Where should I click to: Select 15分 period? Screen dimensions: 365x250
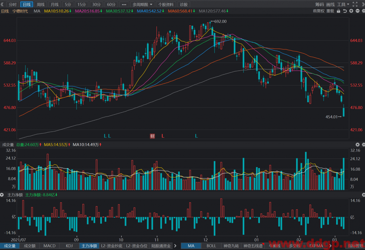pos(82,4)
